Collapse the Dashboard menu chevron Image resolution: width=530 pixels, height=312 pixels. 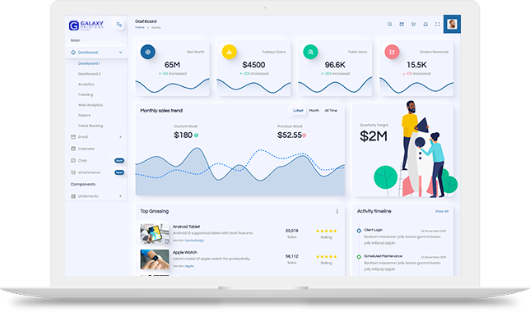pyautogui.click(x=120, y=53)
